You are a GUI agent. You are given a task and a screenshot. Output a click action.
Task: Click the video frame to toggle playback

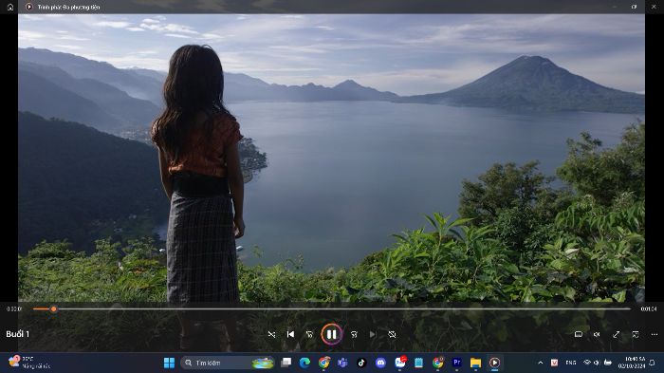point(331,157)
